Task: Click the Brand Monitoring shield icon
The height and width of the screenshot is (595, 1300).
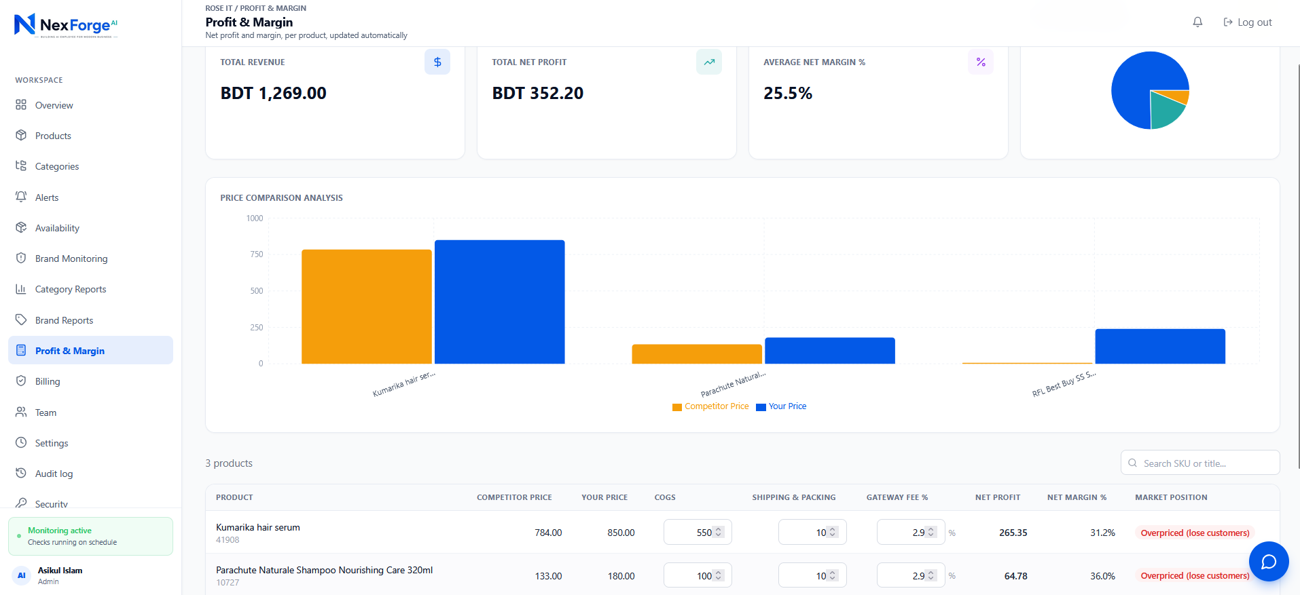Action: pyautogui.click(x=21, y=258)
